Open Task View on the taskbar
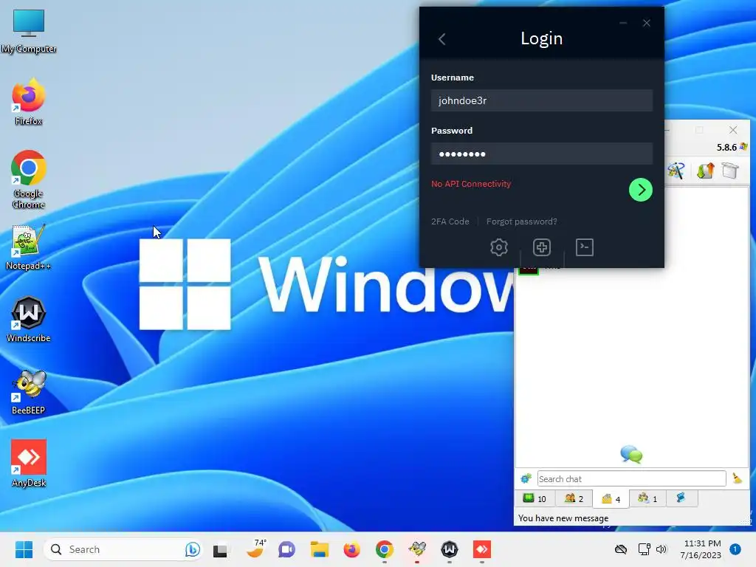This screenshot has width=756, height=567. 220,549
